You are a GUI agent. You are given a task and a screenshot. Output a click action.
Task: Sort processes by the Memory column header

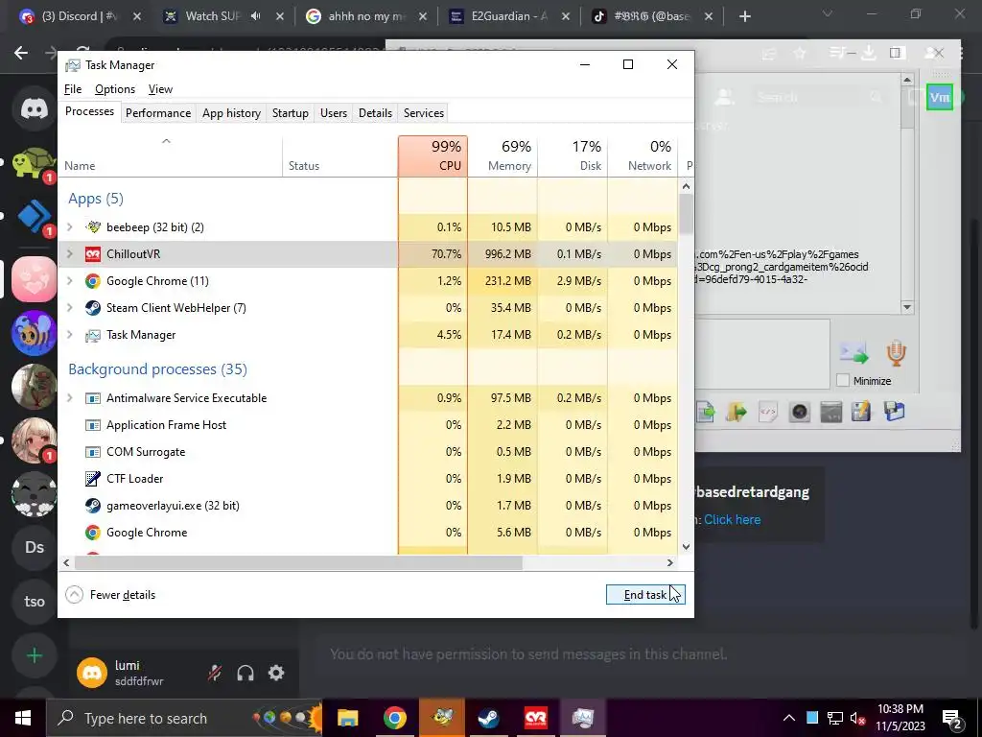pyautogui.click(x=503, y=156)
